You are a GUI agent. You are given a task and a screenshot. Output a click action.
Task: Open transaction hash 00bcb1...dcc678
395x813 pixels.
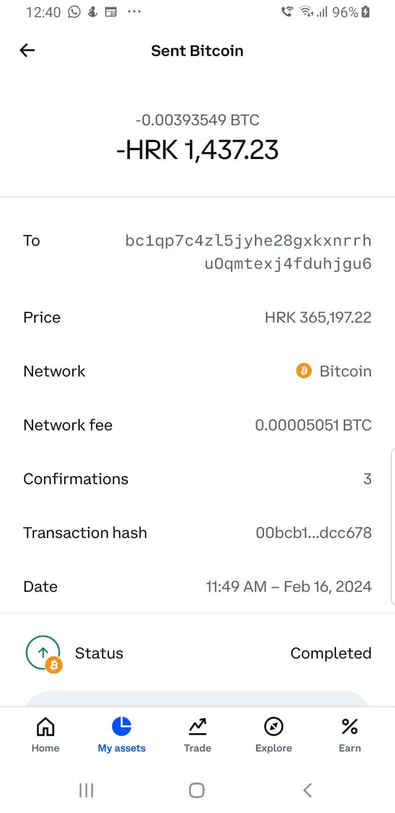(x=313, y=533)
